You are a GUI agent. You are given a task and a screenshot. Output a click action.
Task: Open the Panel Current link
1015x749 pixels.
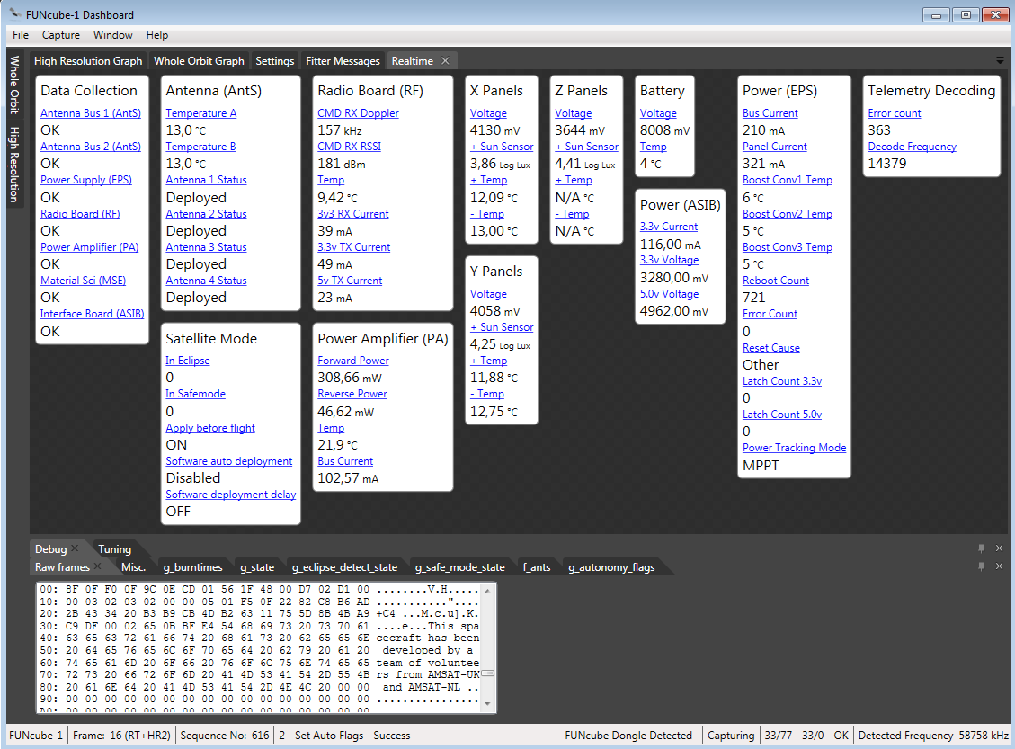coord(775,147)
